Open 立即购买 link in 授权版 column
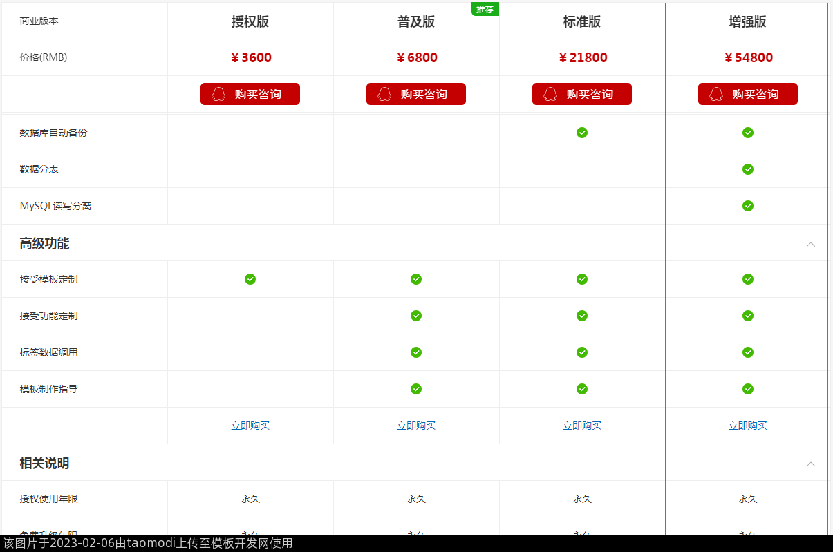833x552 pixels. [x=250, y=426]
